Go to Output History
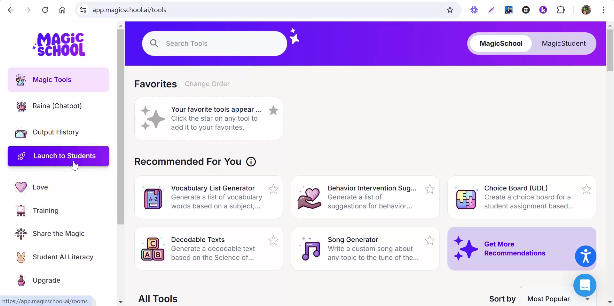Viewport: 614px width, 306px height. coord(58,132)
